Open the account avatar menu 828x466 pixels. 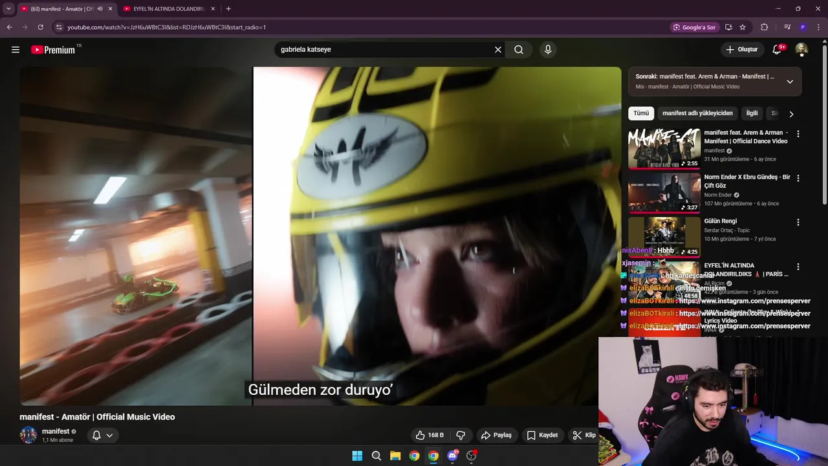[801, 50]
